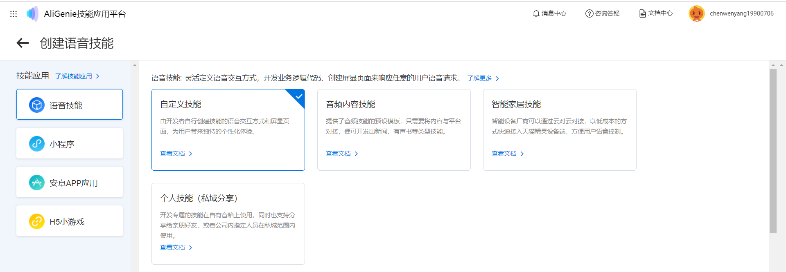Select the 语音技能 sidebar tab
Screen dimensions: 786x272
[70, 105]
